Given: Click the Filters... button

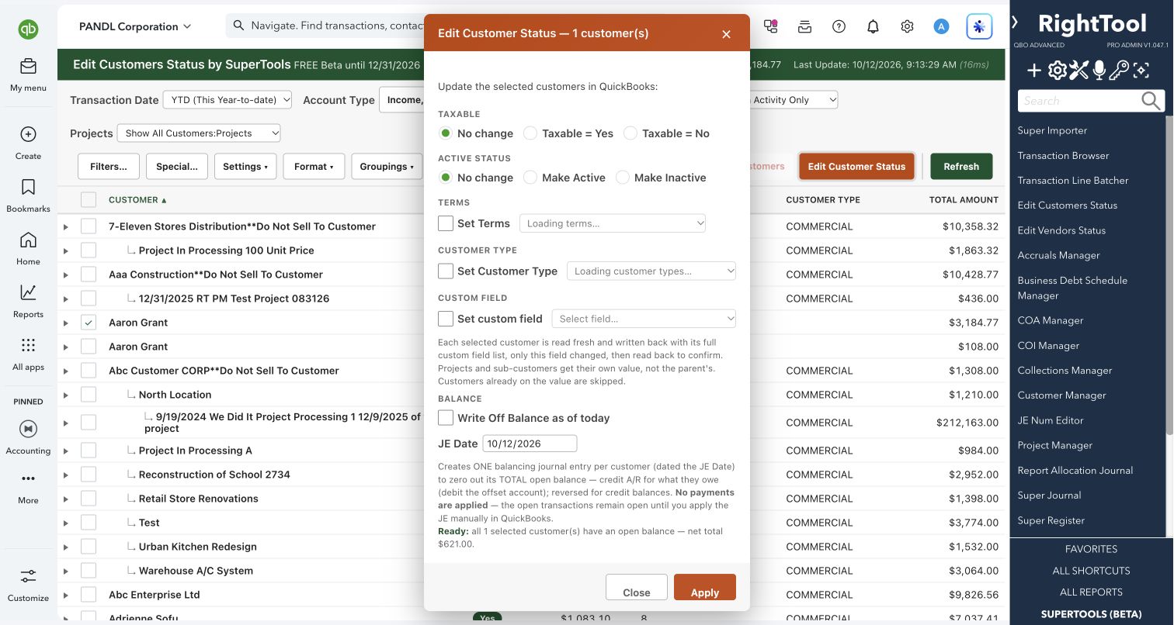Looking at the screenshot, I should pos(109,166).
